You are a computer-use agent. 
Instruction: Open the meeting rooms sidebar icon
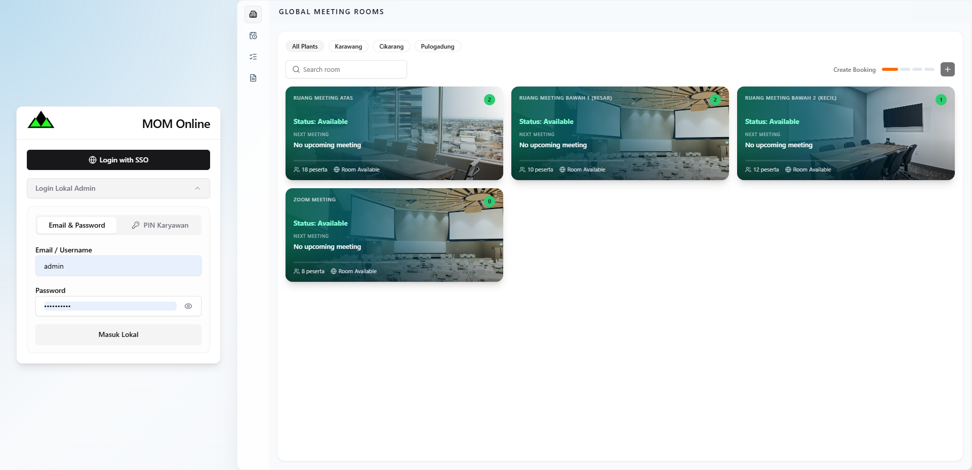coord(253,14)
